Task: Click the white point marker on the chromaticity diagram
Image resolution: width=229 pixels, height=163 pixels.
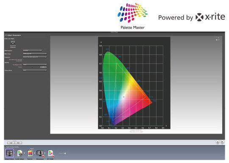Action: tap(123, 97)
